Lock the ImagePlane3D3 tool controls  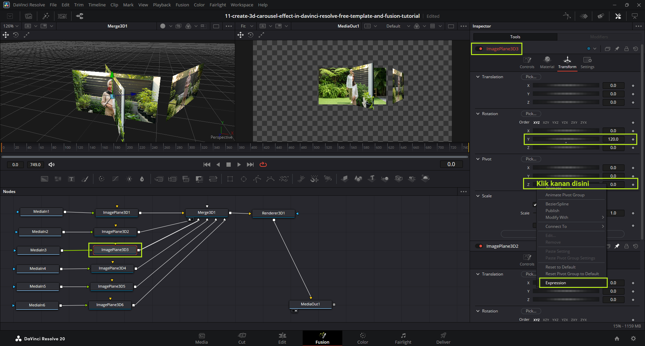[x=626, y=49]
